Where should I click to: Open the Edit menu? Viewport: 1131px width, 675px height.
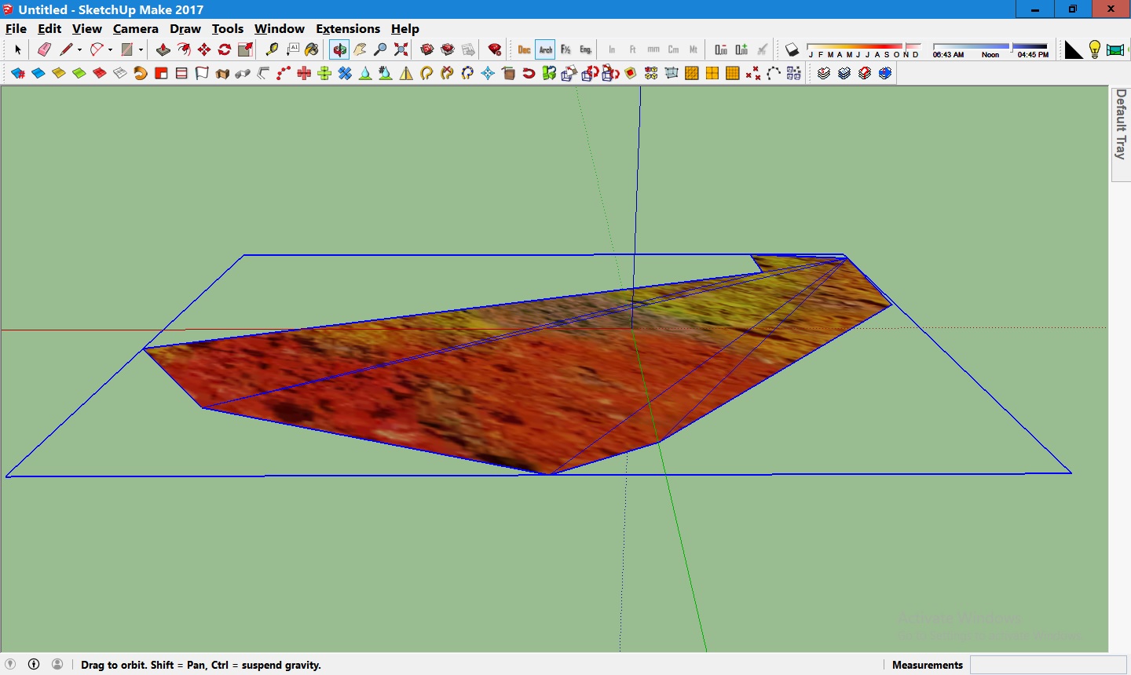[49, 28]
